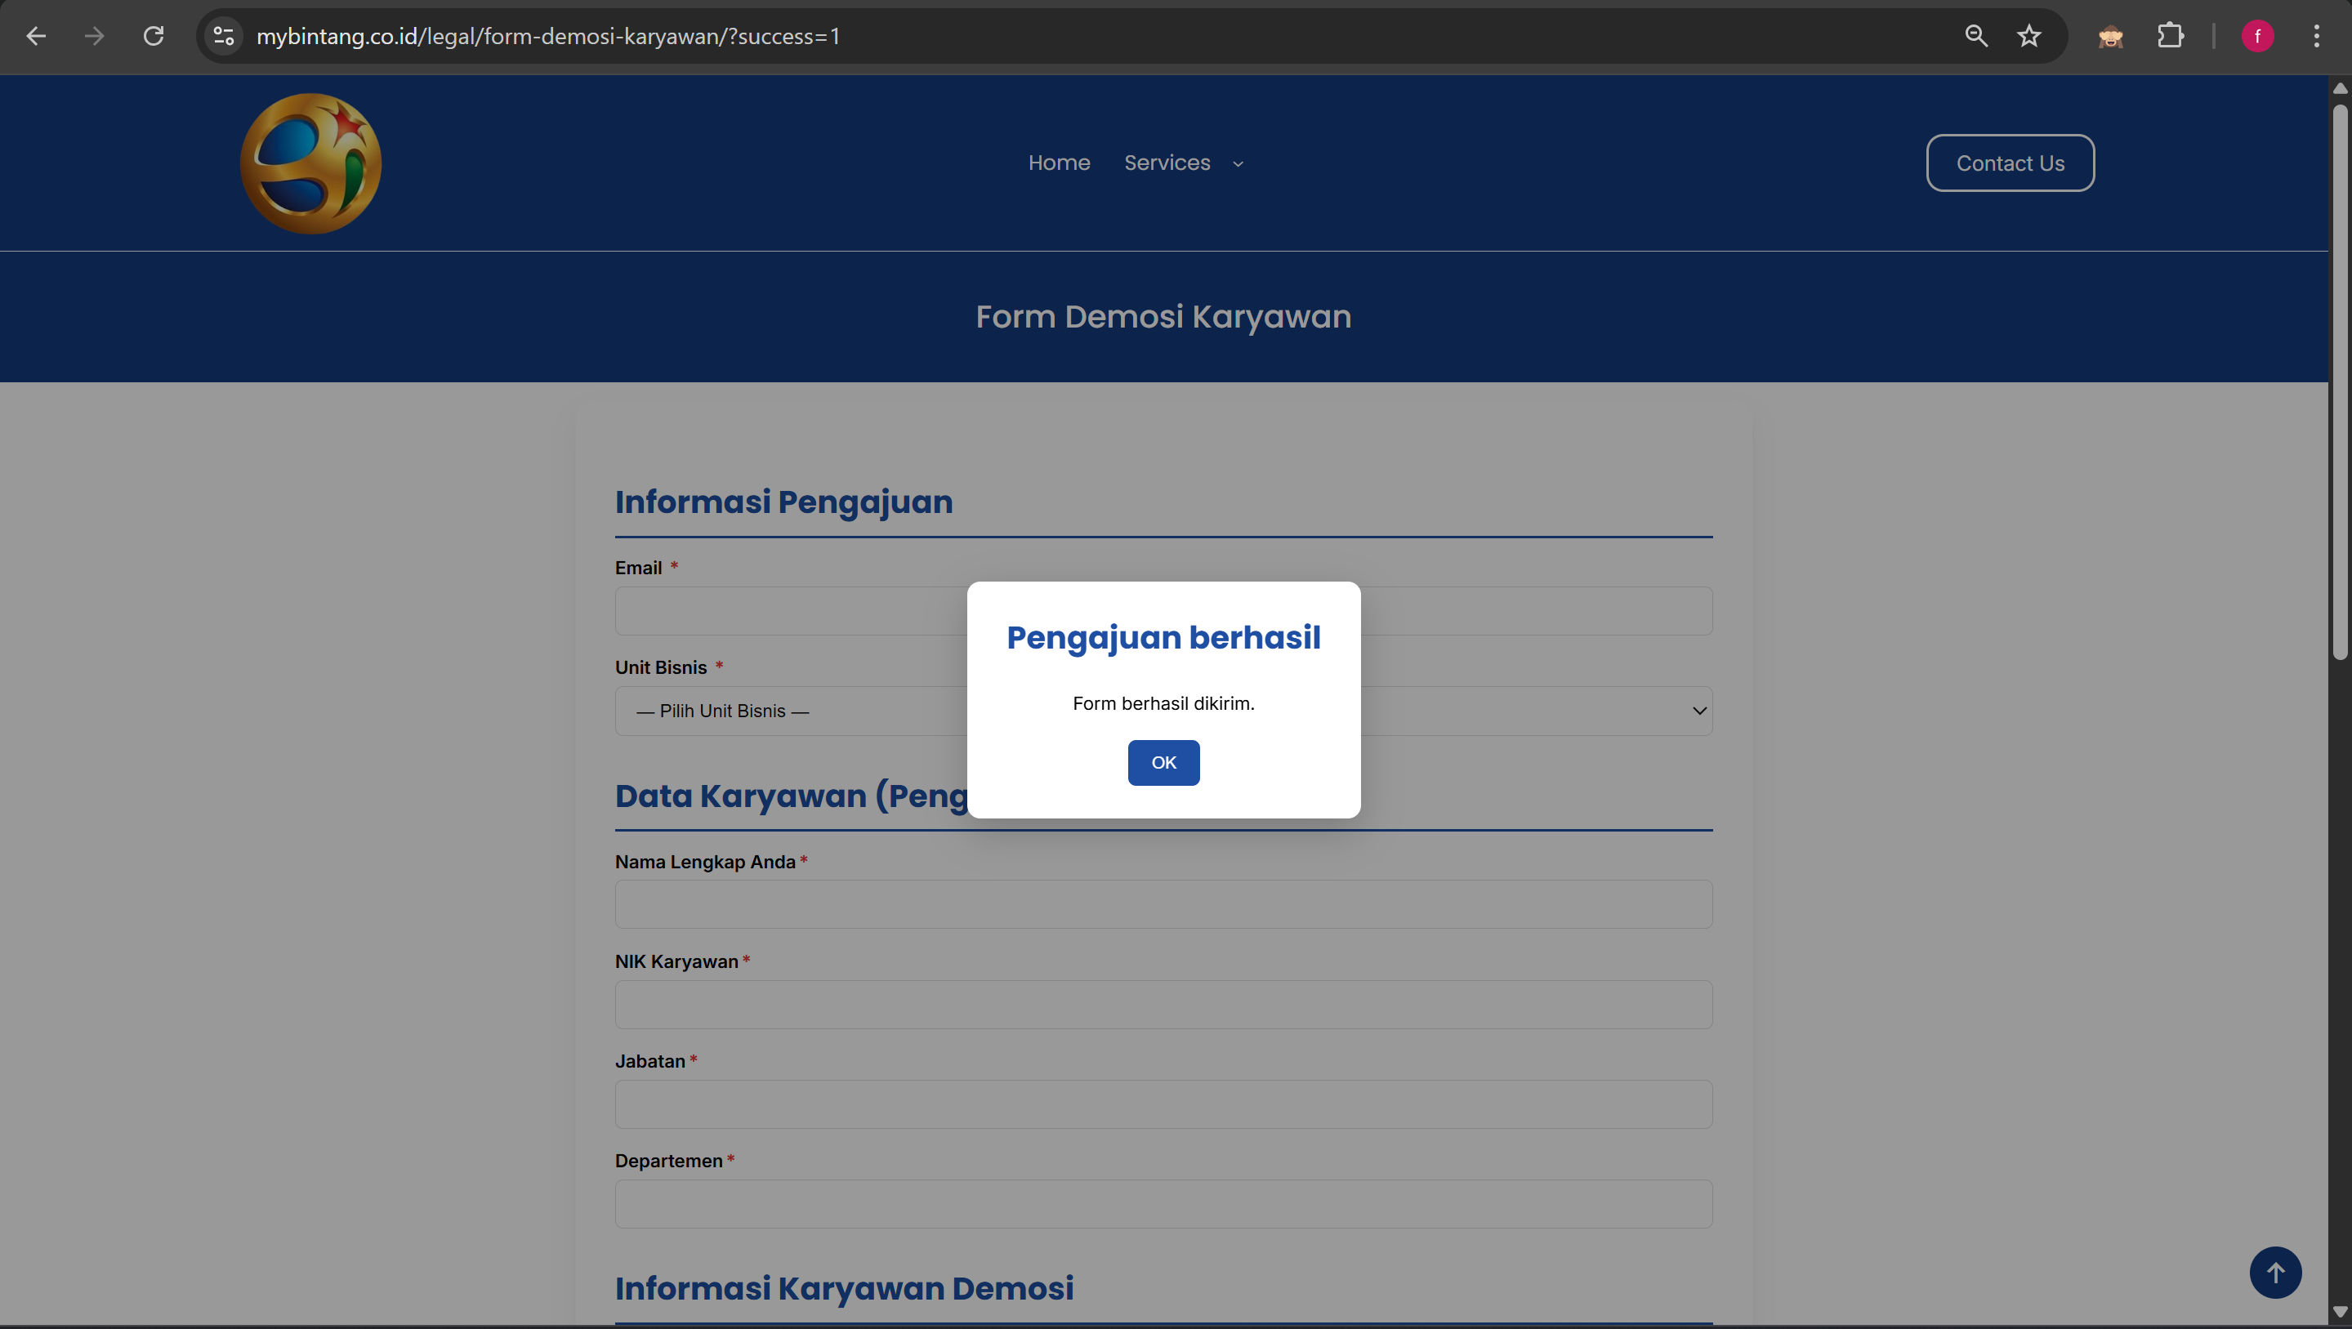Click the browser back arrow
The image size is (2352, 1329).
(36, 37)
